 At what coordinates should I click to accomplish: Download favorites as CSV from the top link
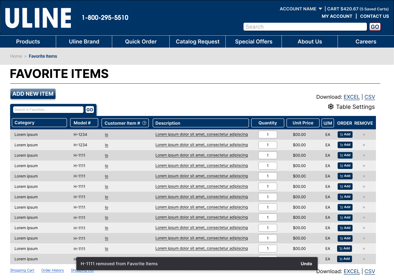(370, 97)
